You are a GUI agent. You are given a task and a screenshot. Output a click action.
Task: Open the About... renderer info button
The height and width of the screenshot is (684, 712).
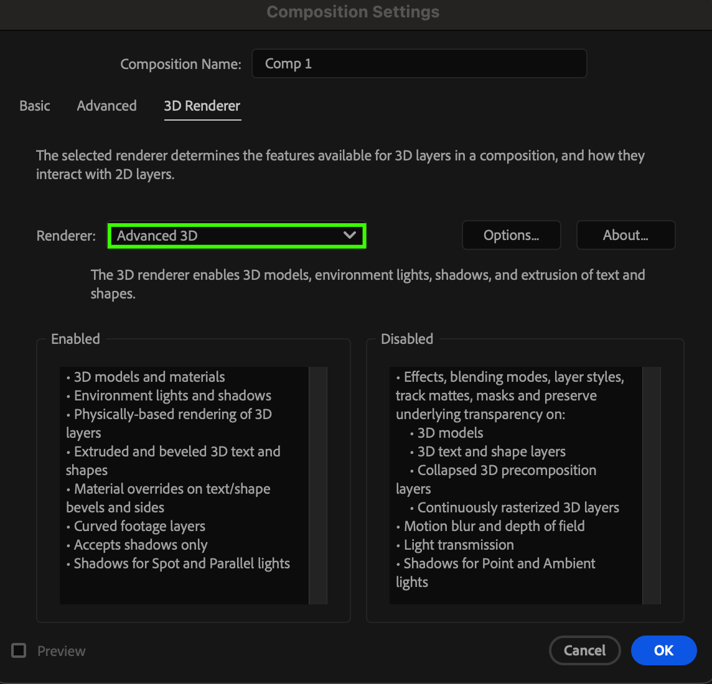pyautogui.click(x=625, y=236)
